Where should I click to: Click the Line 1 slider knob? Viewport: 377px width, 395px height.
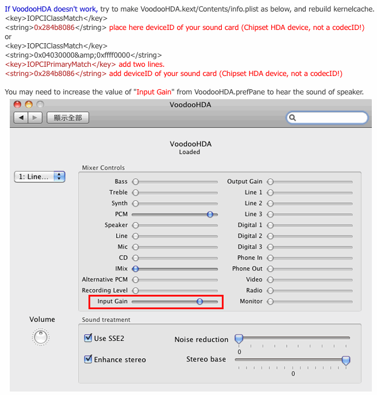click(x=270, y=192)
